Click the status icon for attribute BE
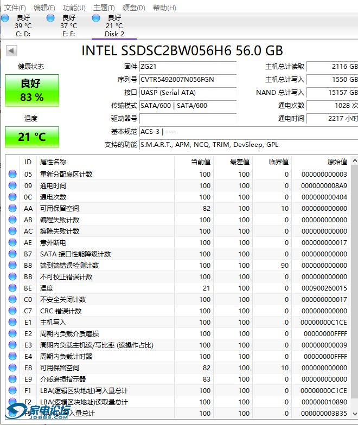Viewport: 358px width, 425px height. [x=12, y=288]
